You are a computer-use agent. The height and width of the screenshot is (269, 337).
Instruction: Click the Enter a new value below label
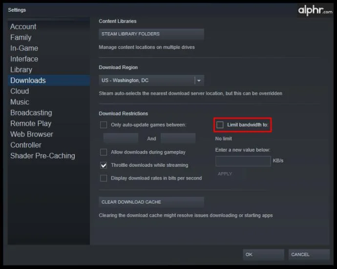click(243, 150)
